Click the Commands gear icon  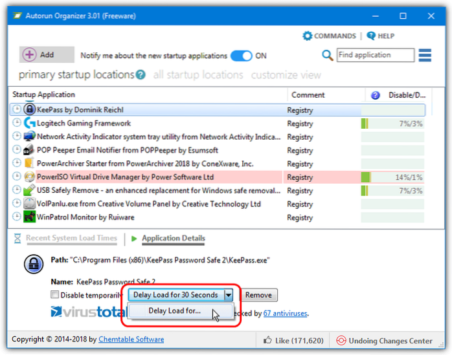[x=308, y=36]
